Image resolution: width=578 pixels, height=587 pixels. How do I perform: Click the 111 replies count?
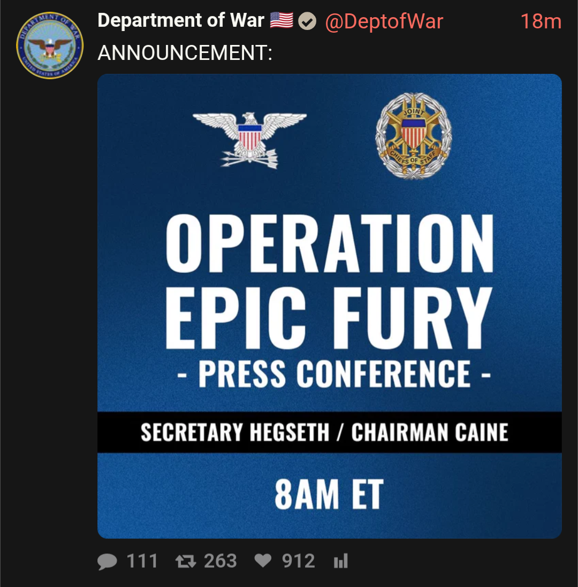coord(142,561)
